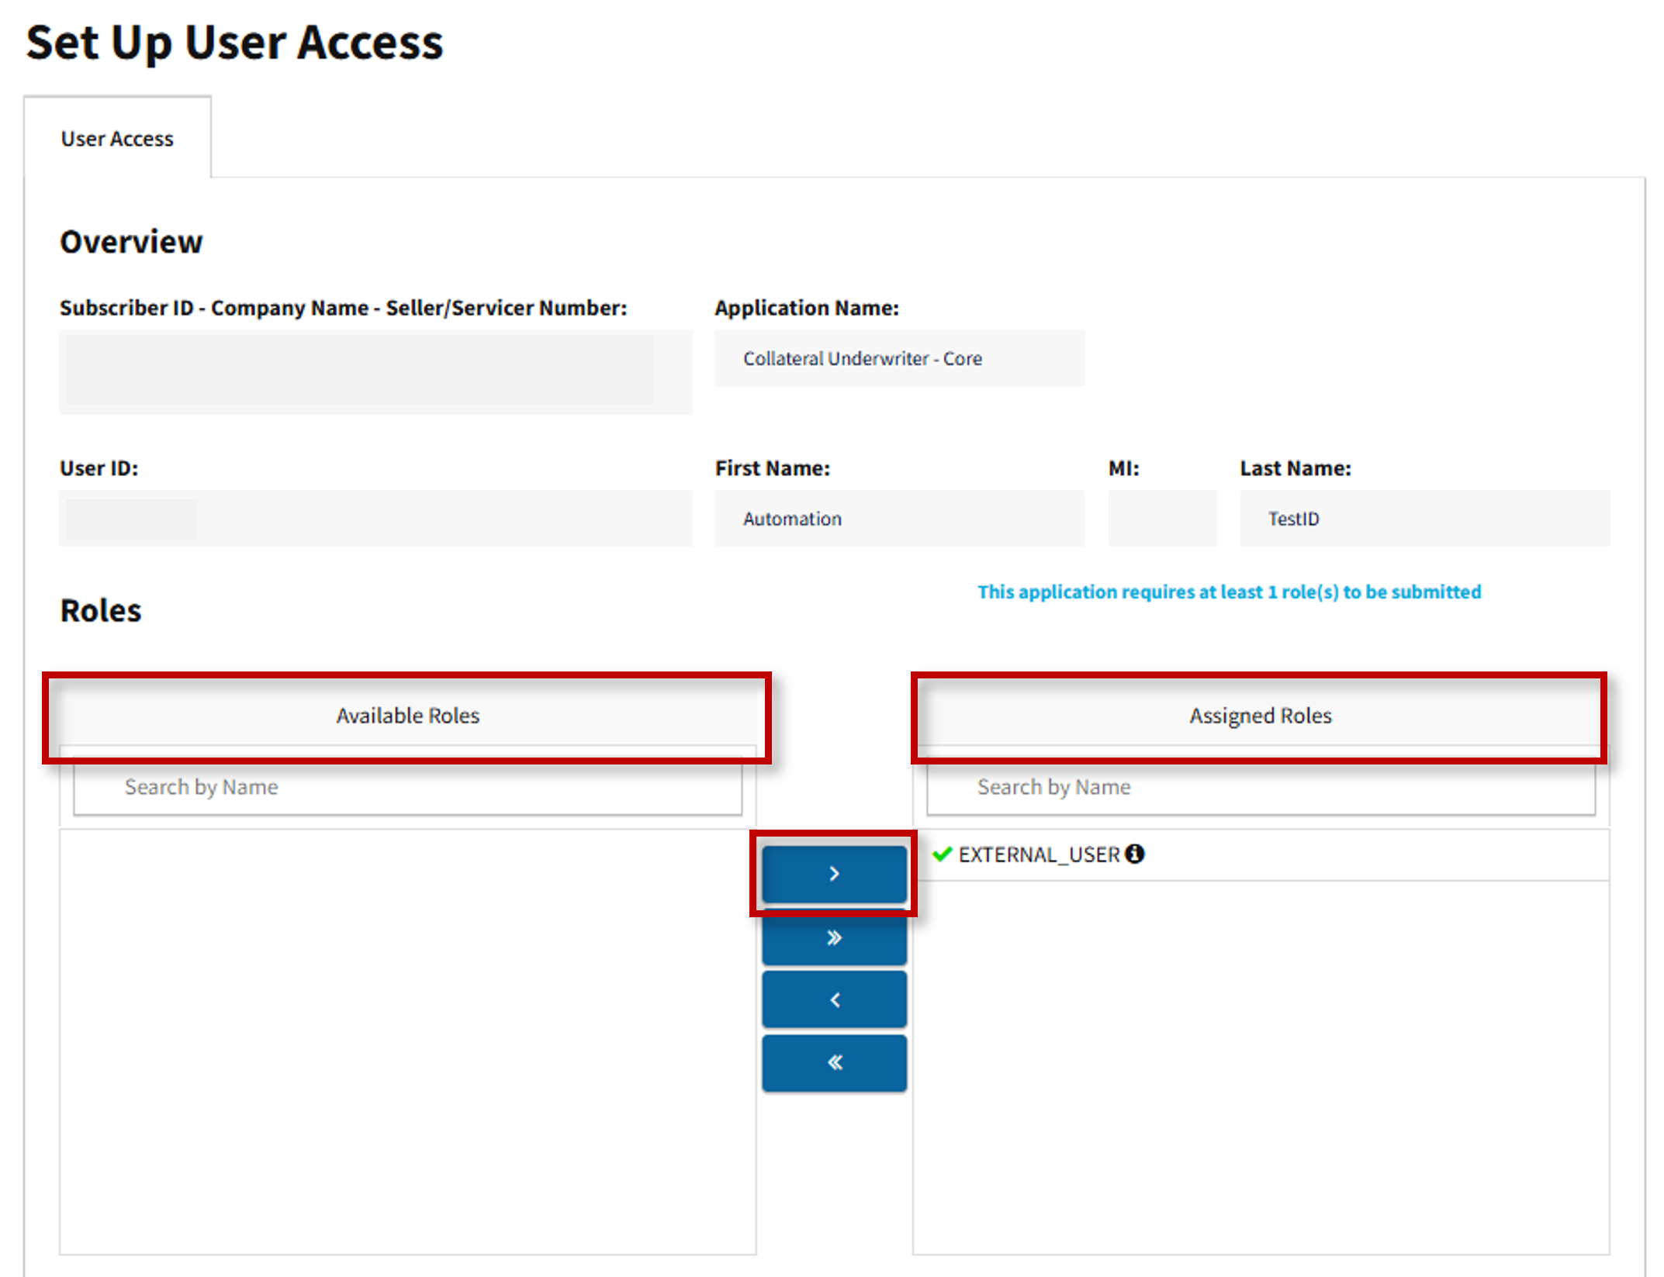Click the MI field
This screenshot has width=1664, height=1277.
[x=1161, y=519]
